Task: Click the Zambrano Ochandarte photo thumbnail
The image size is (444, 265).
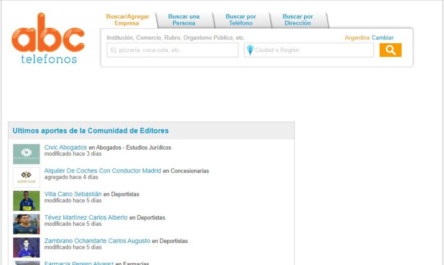Action: click(x=26, y=247)
